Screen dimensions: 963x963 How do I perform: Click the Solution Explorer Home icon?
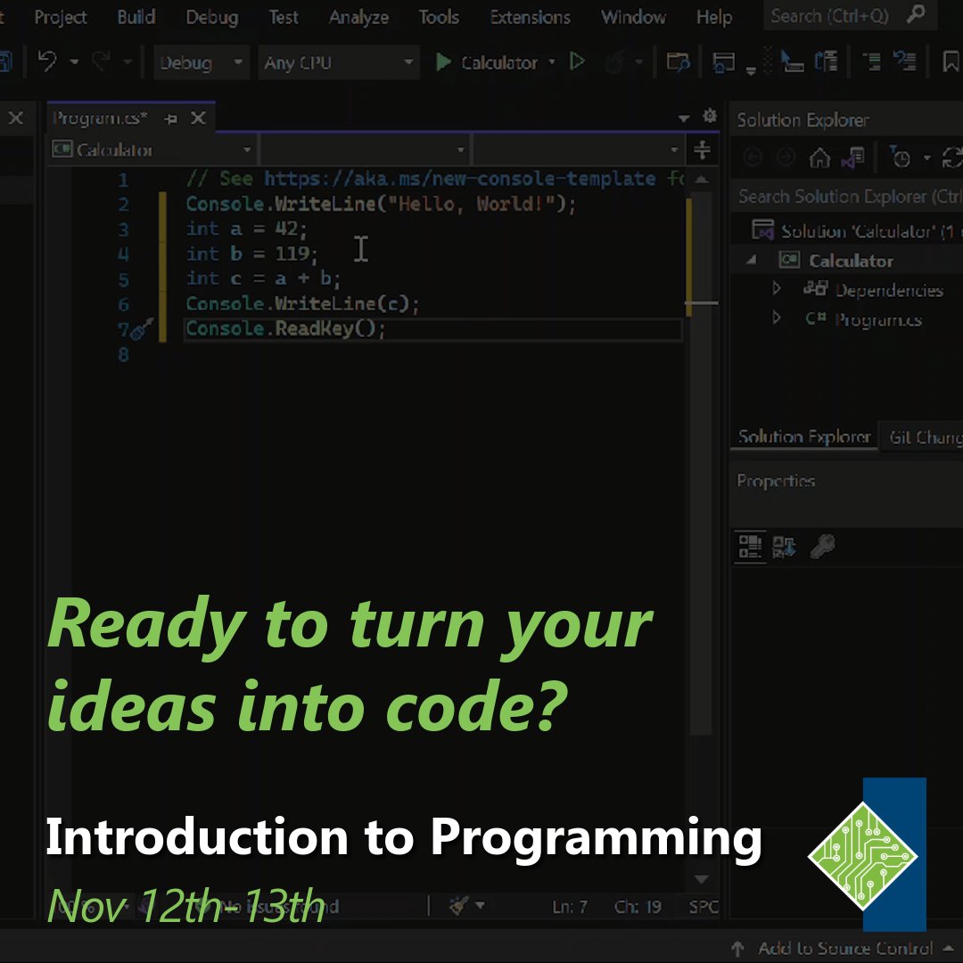(x=819, y=158)
